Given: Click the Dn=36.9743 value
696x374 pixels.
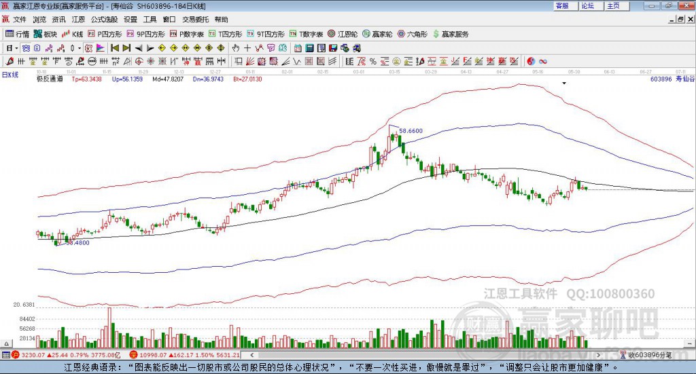Looking at the screenshot, I should coord(208,79).
